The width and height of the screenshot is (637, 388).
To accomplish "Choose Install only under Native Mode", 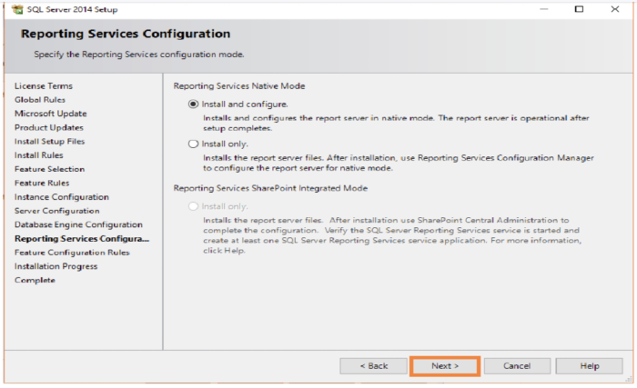I will pos(193,144).
